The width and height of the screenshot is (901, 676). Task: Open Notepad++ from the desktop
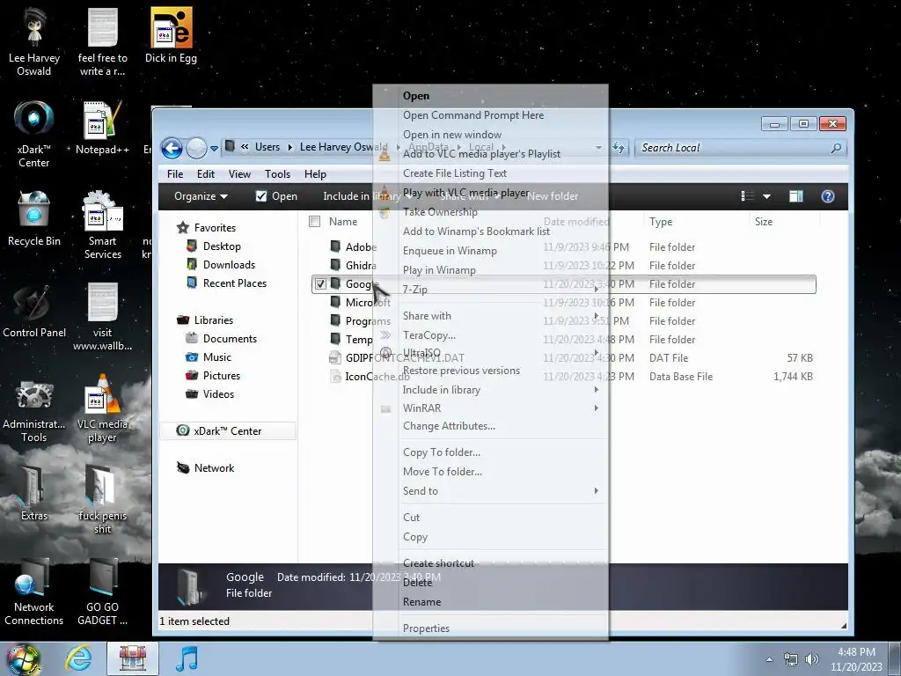[102, 128]
